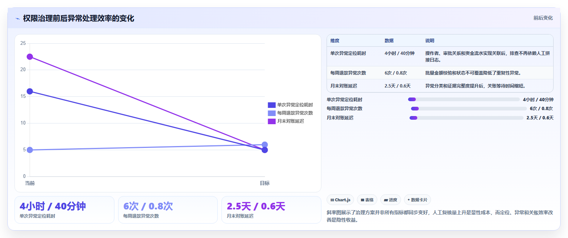Viewport: 568px width, 238px height.
Task: Open the 6次 / 0.8次 data card
Action: pyautogui.click(x=168, y=210)
